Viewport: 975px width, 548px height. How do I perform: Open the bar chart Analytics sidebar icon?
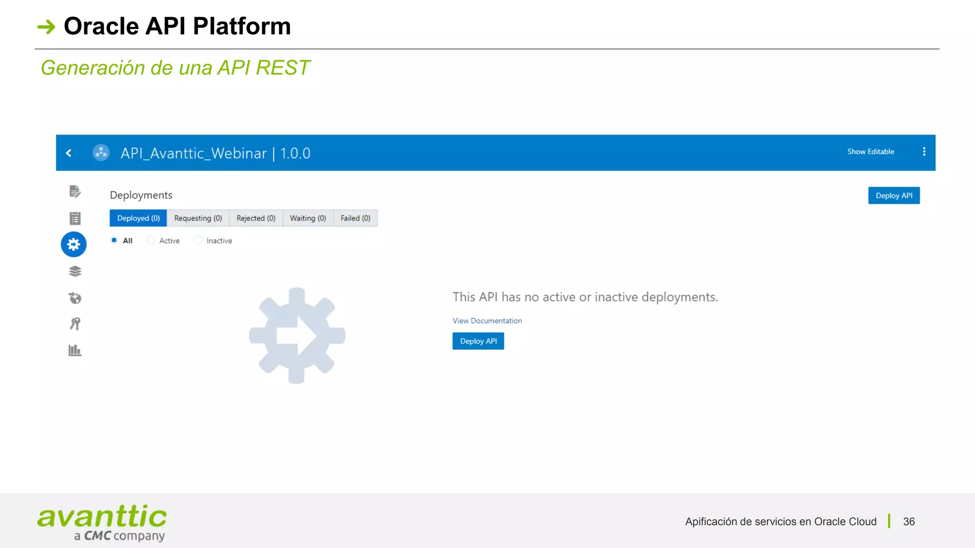[x=75, y=351]
